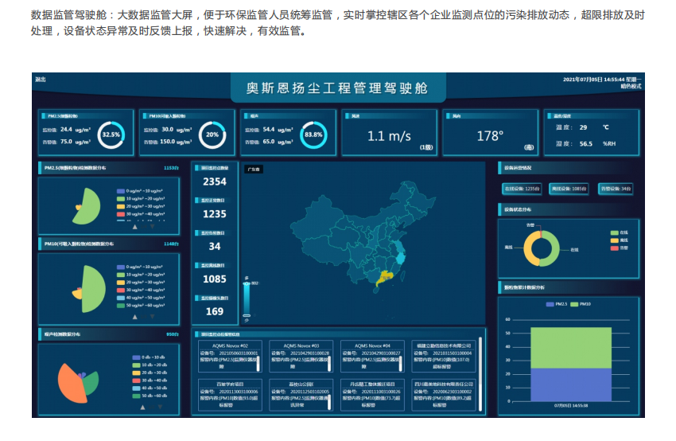This screenshot has width=676, height=441.
Task: Toggle 在线 legend in device status chart
Action: [x=619, y=232]
